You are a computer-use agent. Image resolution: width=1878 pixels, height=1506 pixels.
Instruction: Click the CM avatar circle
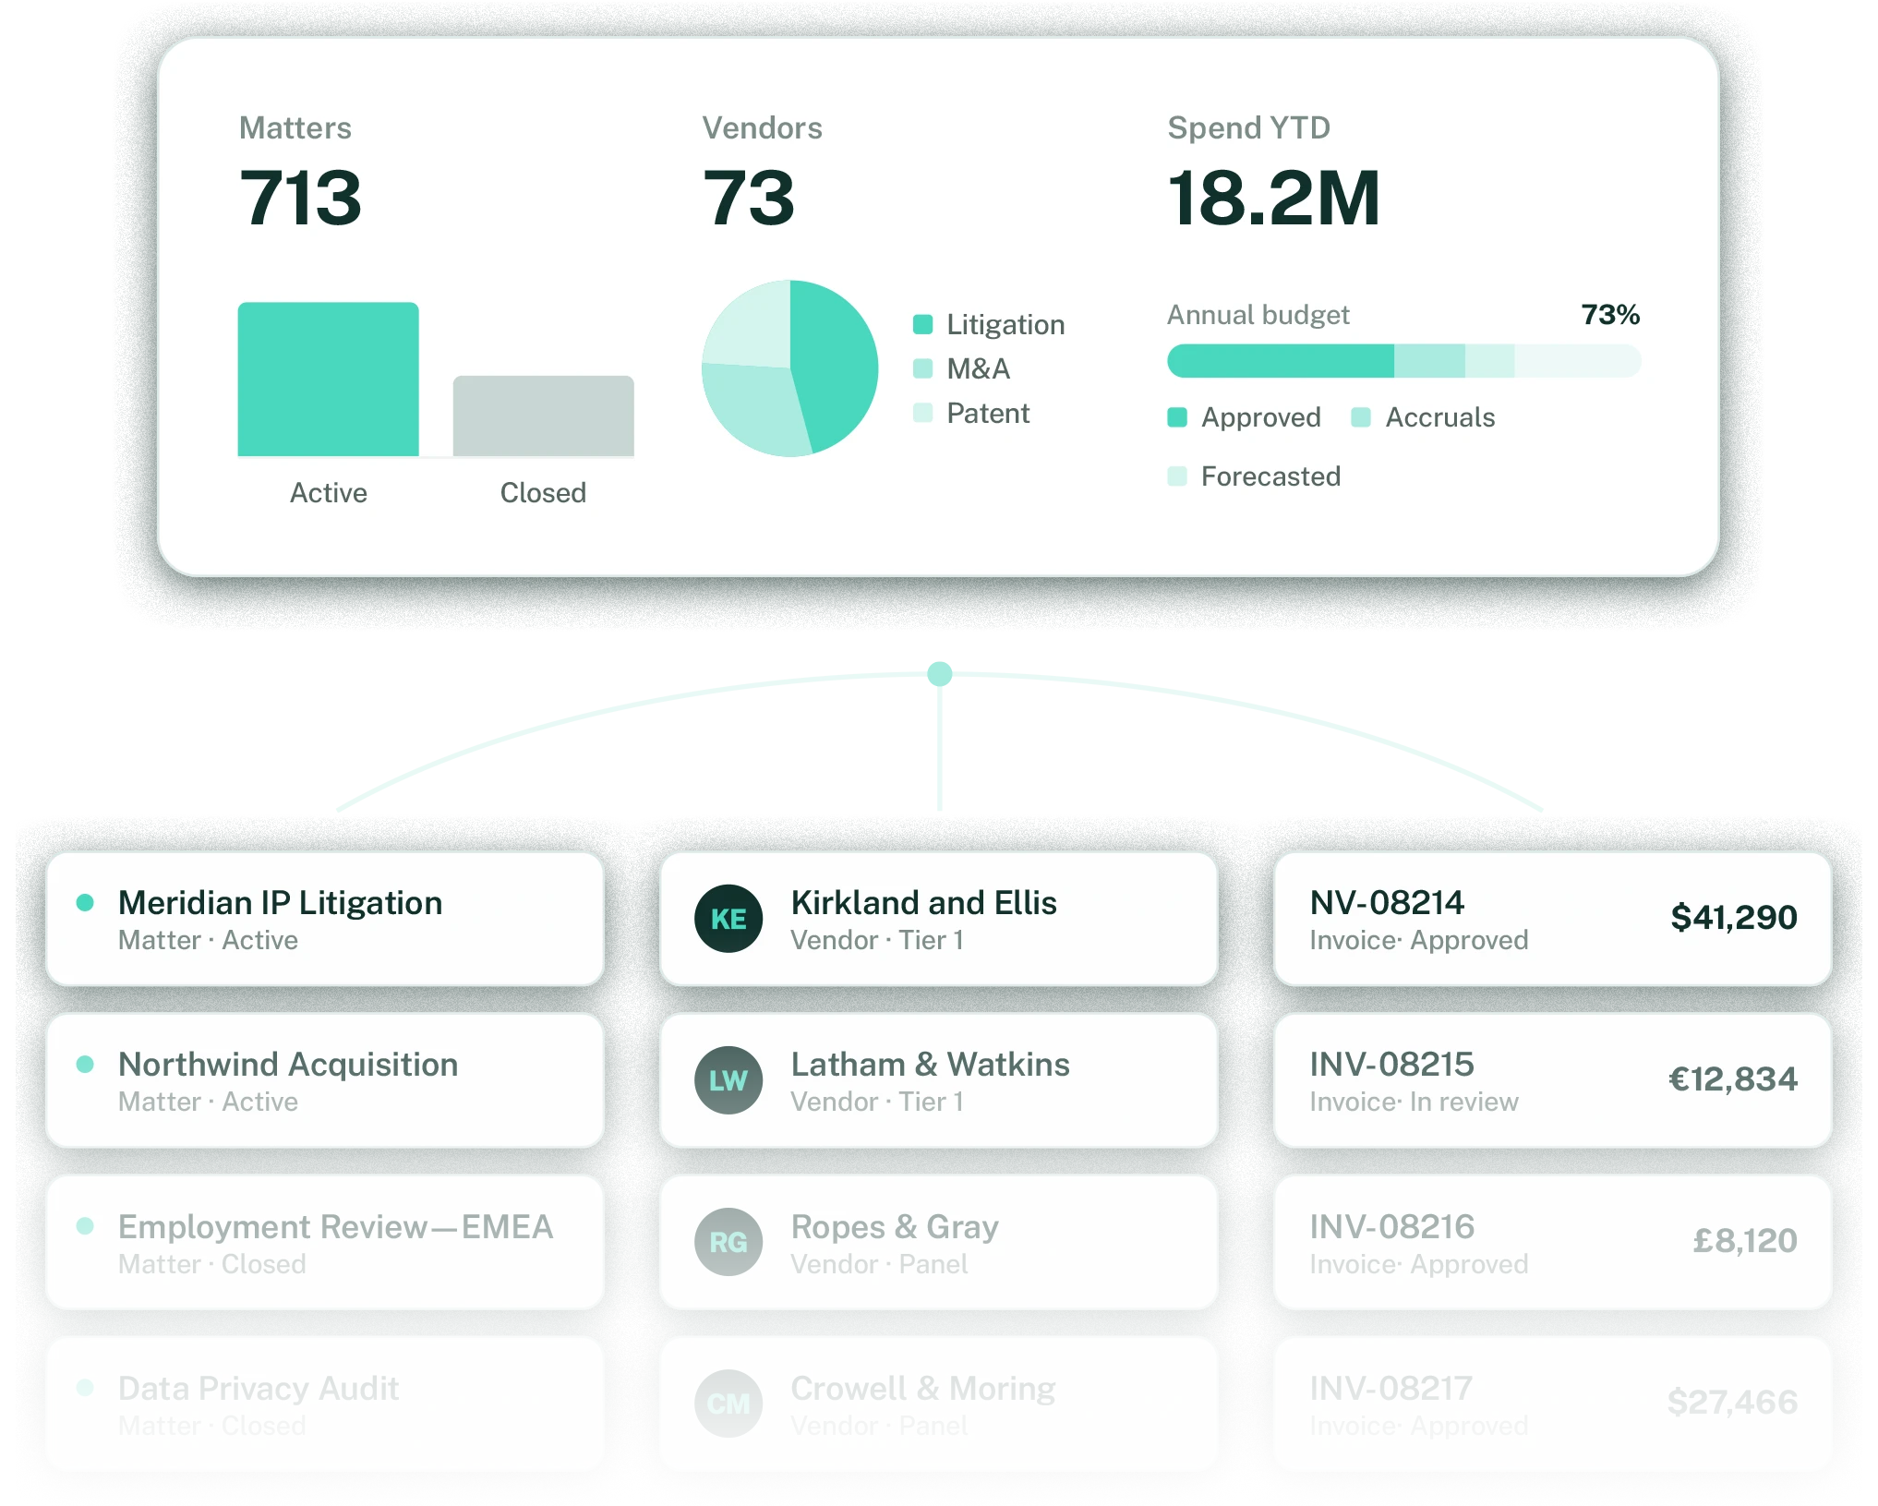[x=728, y=1404]
